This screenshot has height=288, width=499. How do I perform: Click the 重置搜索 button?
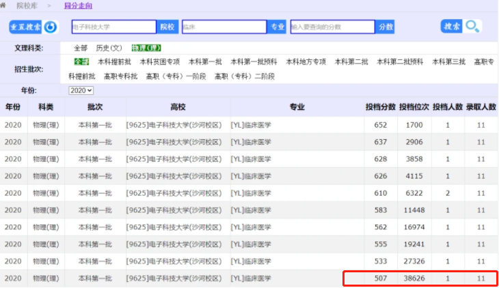coord(25,27)
